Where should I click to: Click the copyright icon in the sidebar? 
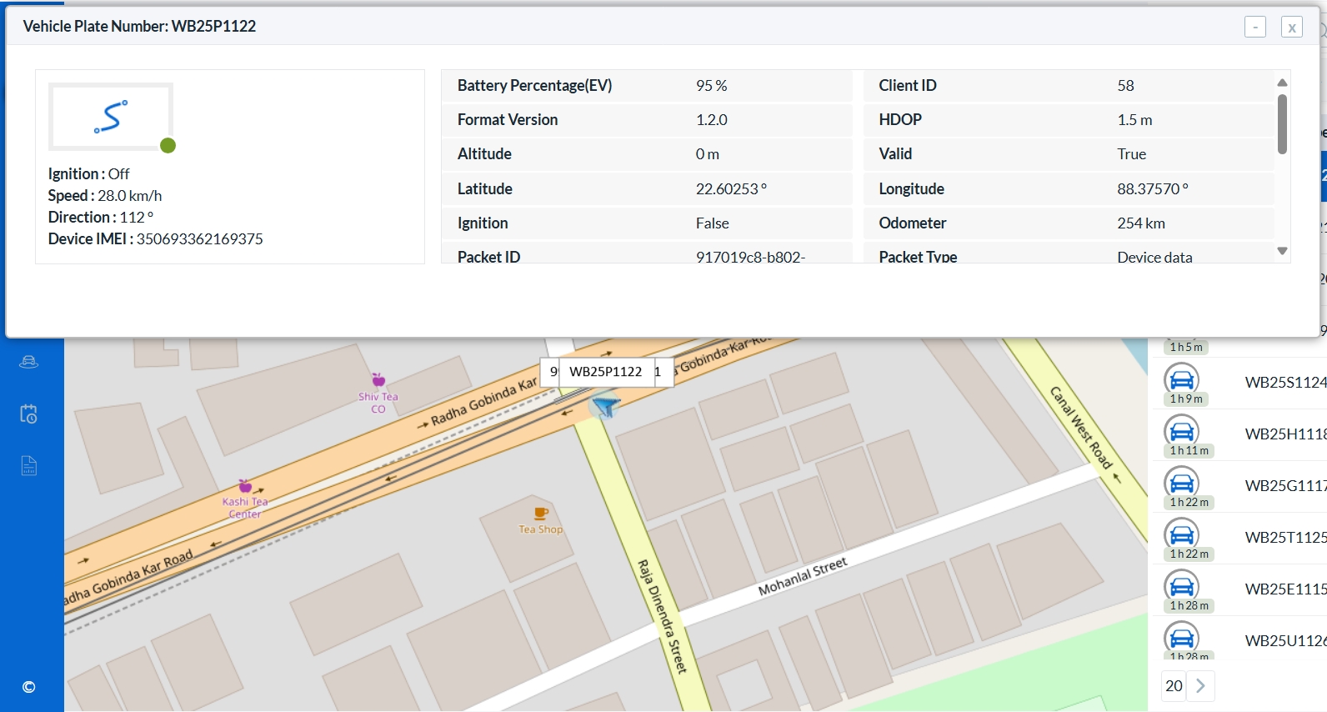click(x=28, y=687)
